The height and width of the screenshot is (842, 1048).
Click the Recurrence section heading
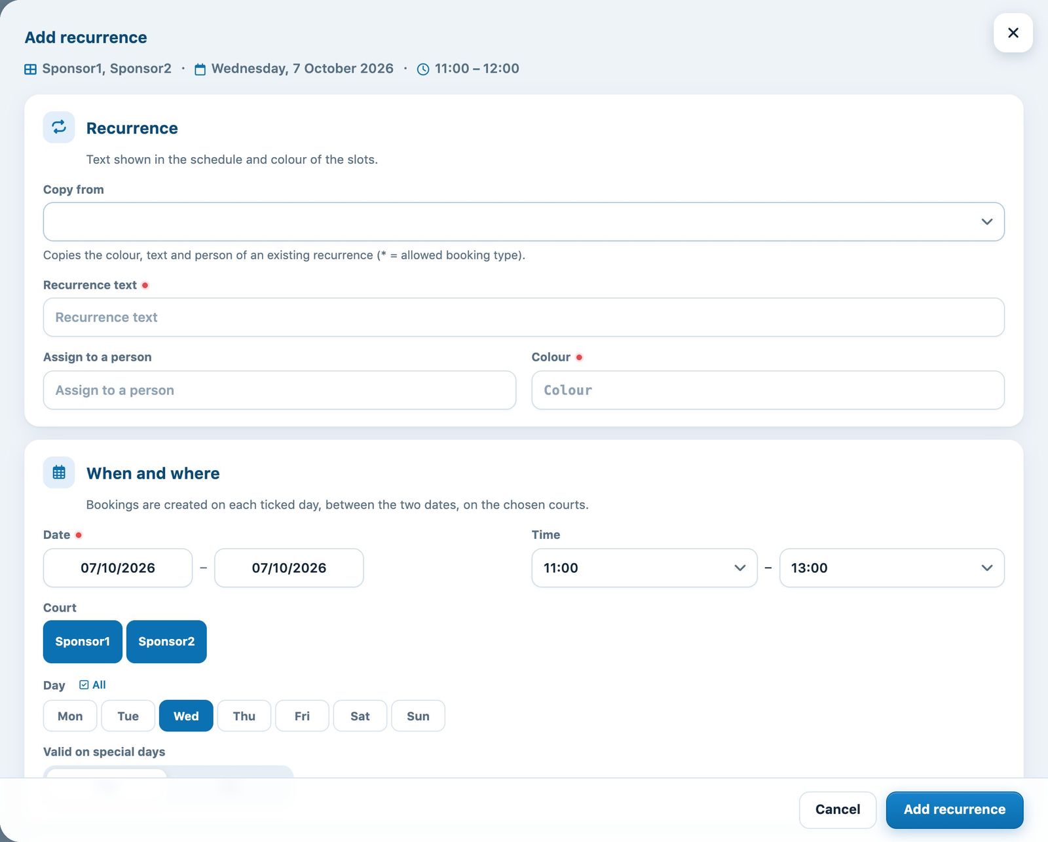132,128
